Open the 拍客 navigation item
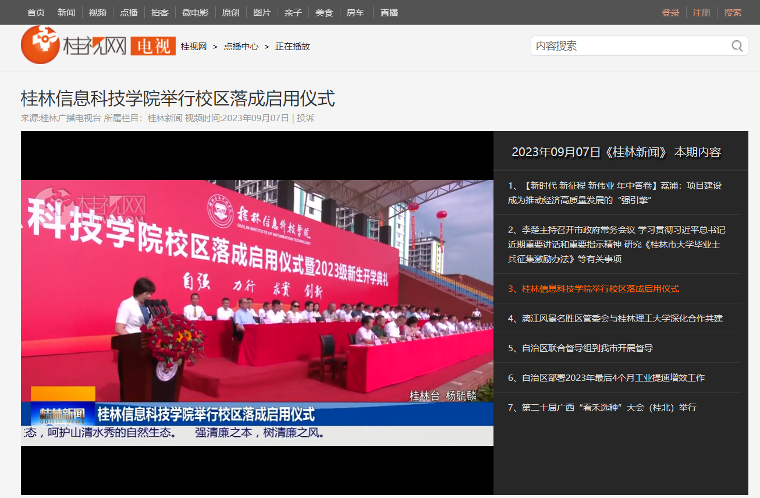The width and height of the screenshot is (760, 498). [x=159, y=12]
